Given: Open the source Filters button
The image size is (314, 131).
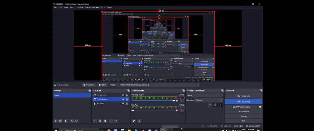Looking at the screenshot, I should pyautogui.click(x=103, y=85).
